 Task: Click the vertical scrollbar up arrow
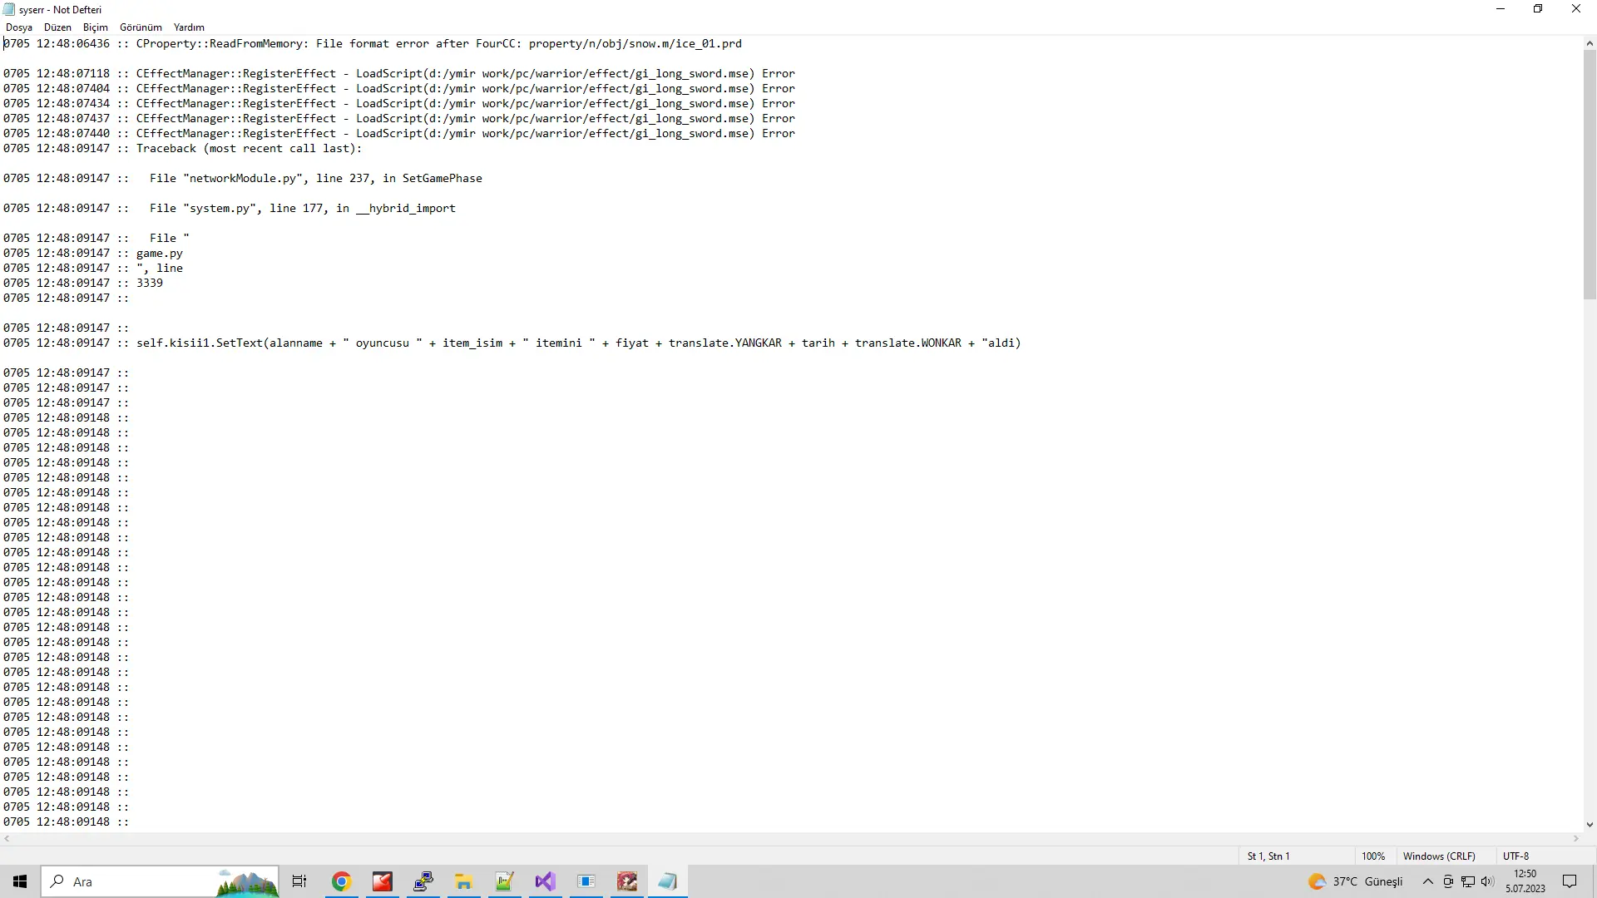[1590, 43]
